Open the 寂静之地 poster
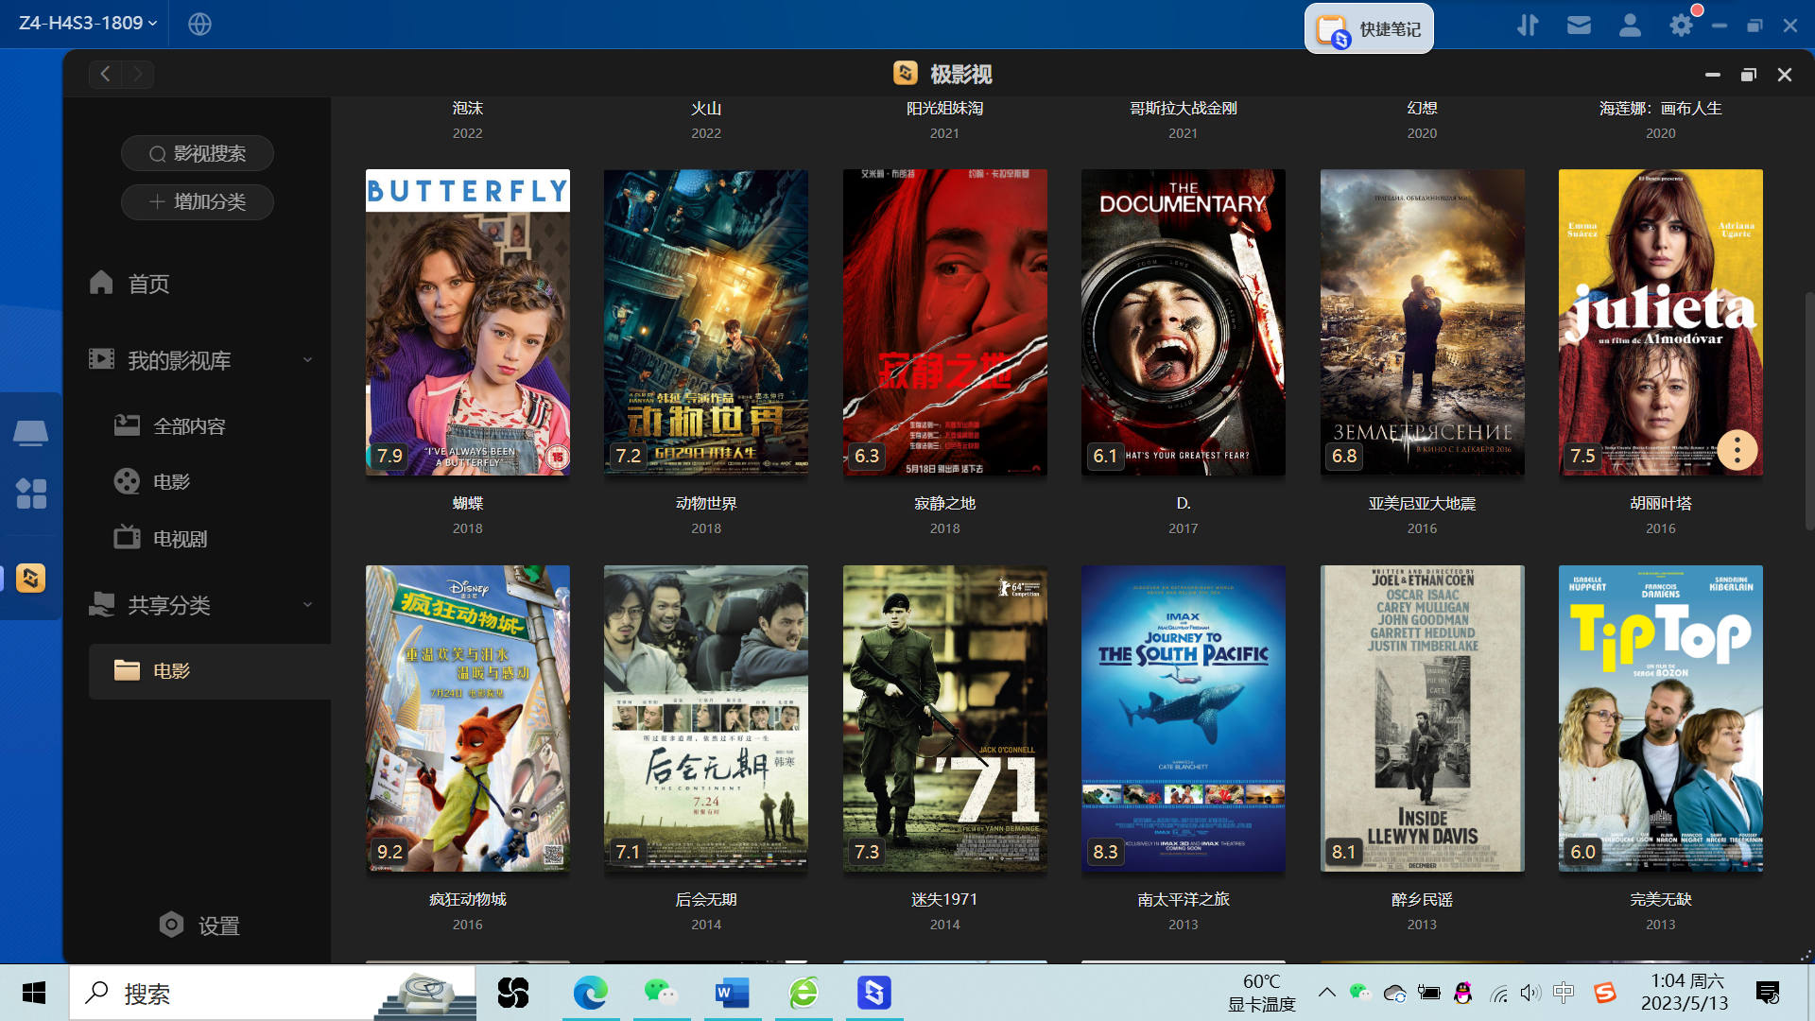 pos(945,322)
